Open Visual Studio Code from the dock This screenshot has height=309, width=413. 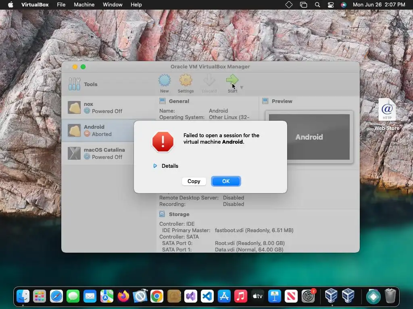pos(207,297)
